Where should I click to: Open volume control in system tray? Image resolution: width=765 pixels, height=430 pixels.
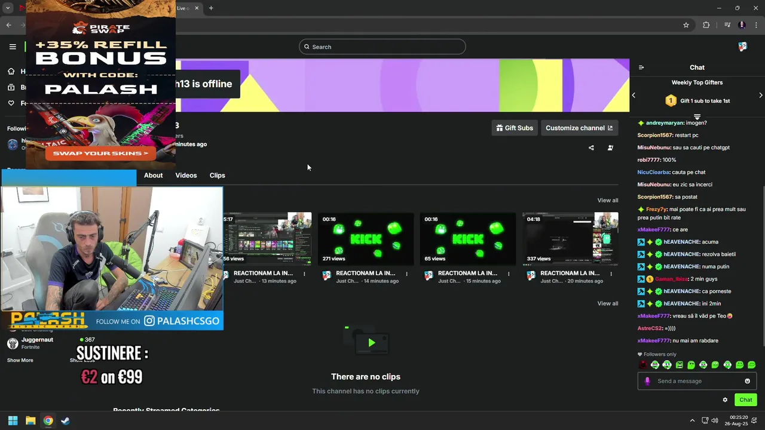coord(715,420)
